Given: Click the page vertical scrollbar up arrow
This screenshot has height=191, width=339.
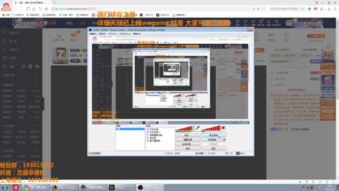Looking at the screenshot, I should [337, 20].
